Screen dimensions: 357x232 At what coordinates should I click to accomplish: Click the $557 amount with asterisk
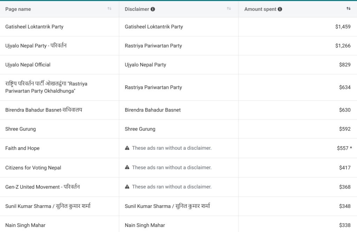click(342, 148)
